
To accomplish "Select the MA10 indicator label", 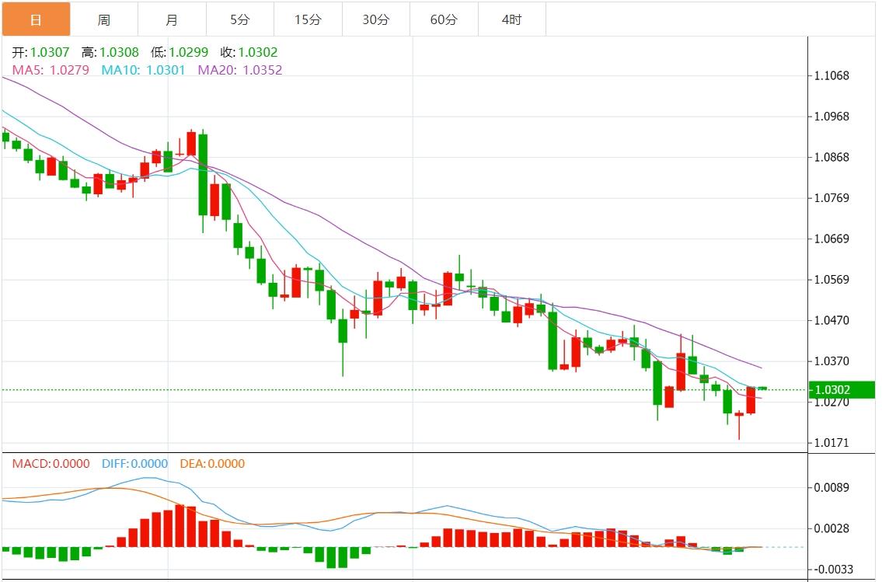I will point(144,70).
